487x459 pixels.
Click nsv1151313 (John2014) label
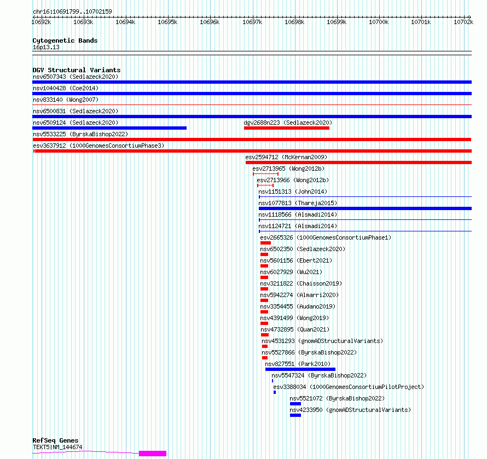293,191
